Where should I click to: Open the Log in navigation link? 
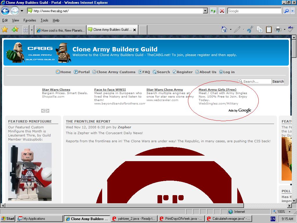pyautogui.click(x=227, y=72)
